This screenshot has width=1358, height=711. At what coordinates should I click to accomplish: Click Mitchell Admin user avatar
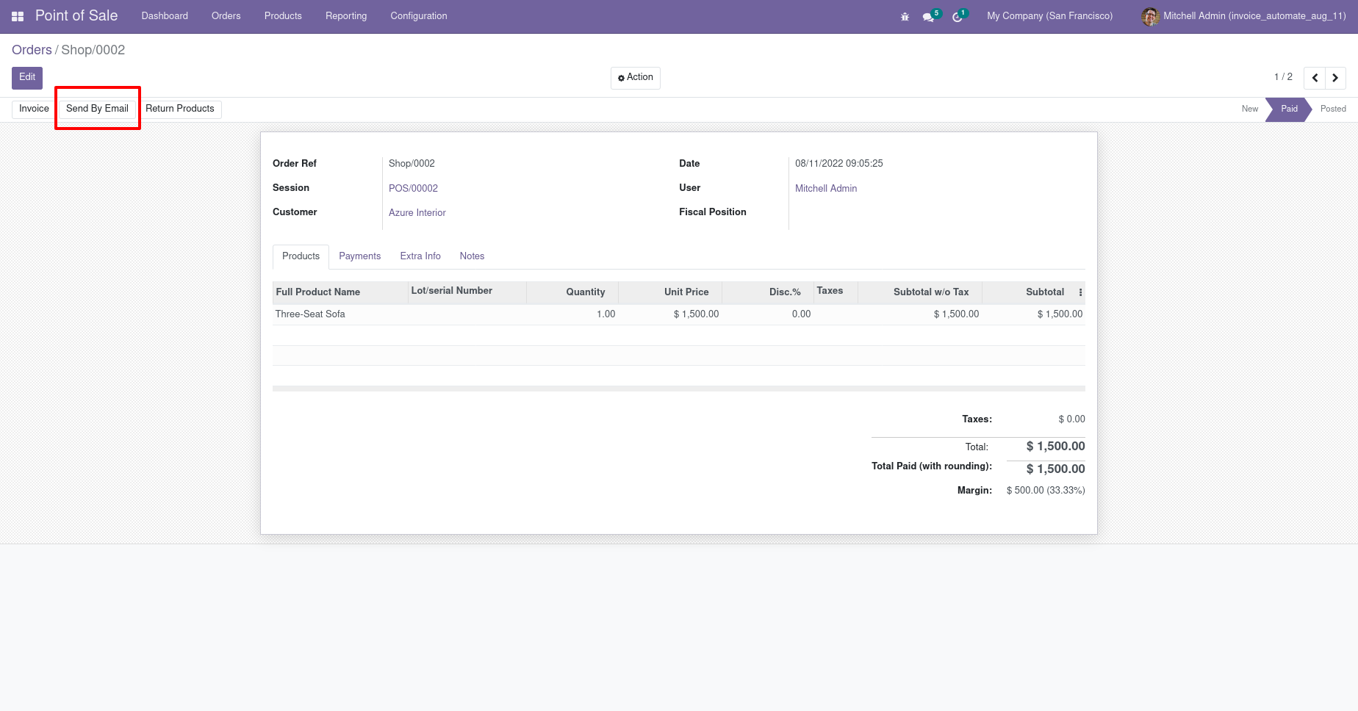pos(1150,16)
